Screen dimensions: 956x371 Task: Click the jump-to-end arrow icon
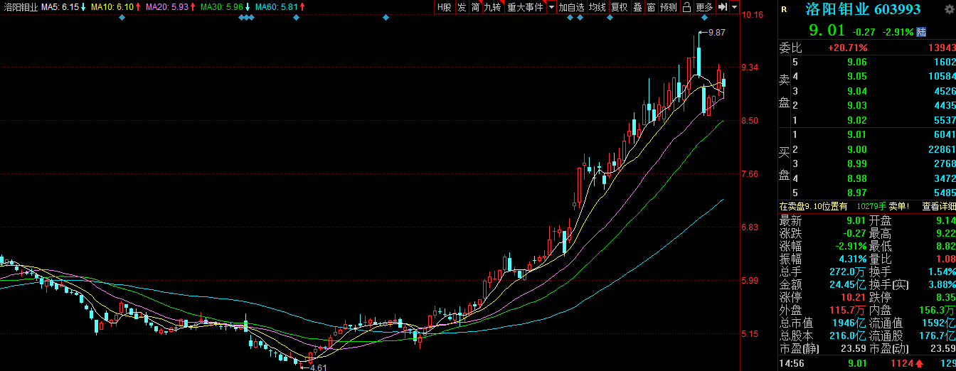[722, 7]
